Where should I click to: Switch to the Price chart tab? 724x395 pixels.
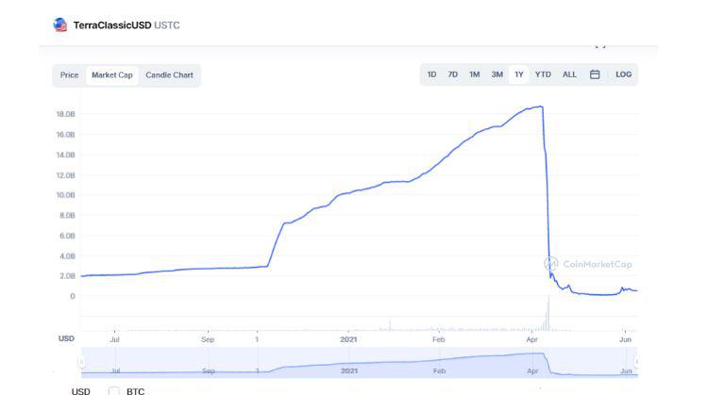[x=70, y=74]
